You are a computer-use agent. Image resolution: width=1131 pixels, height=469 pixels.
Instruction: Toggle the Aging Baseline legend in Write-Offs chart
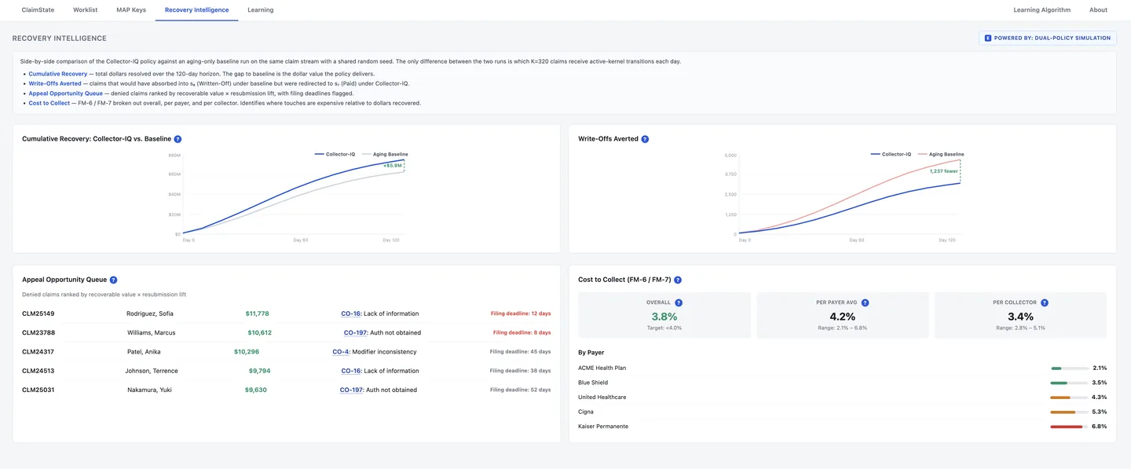941,154
